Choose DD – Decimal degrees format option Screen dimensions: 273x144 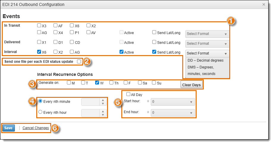tap(205, 60)
